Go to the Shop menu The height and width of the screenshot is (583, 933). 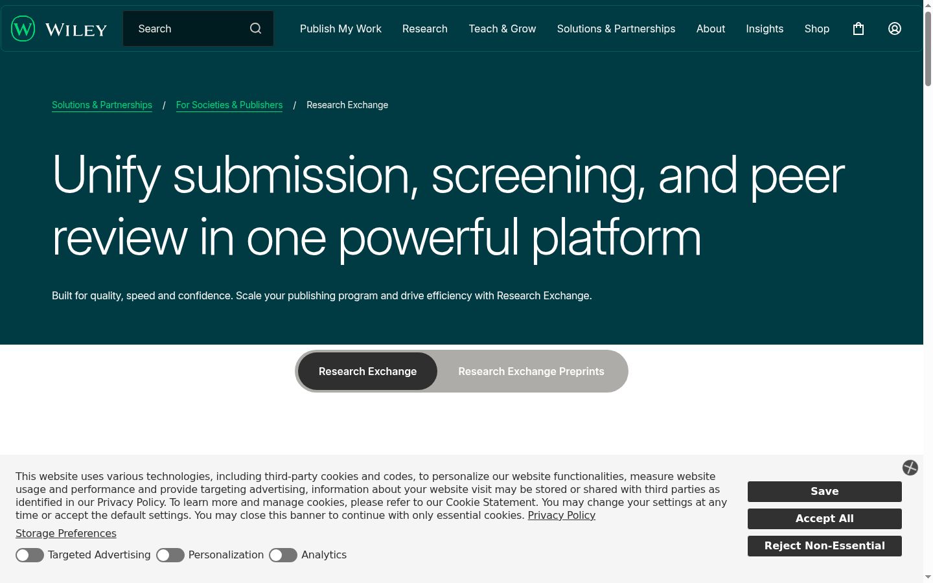817,29
